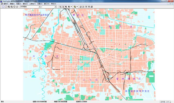Viewport: 174px width, 103px height.
Task: Click the last icon on the toolbar
Action: point(92,7)
